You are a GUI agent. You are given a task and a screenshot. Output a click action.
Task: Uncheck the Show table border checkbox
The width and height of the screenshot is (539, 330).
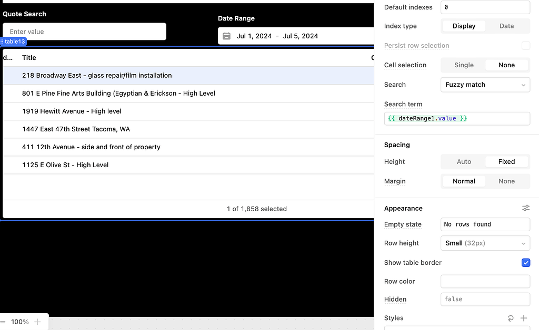(x=525, y=263)
